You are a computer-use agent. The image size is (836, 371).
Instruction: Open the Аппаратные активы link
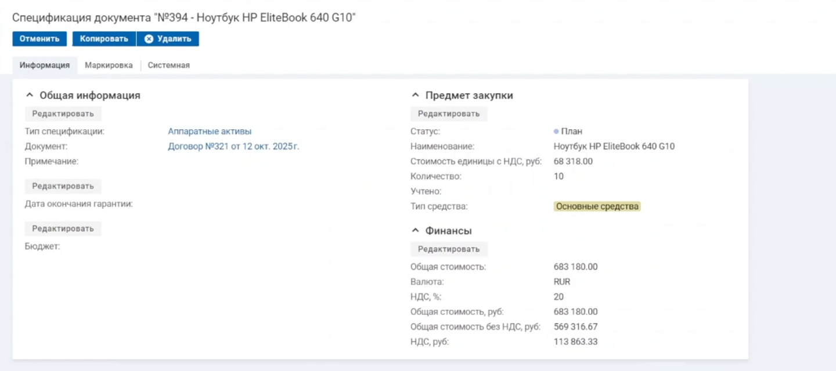click(210, 132)
